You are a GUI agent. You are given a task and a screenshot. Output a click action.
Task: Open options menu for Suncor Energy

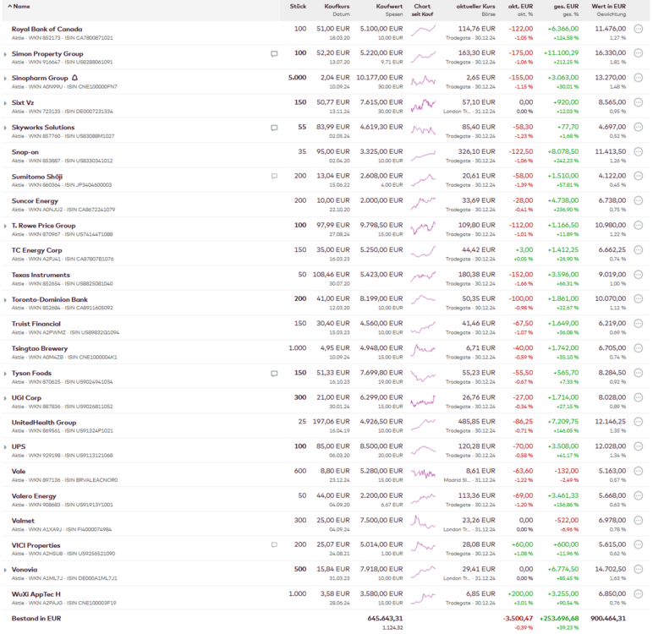(638, 200)
